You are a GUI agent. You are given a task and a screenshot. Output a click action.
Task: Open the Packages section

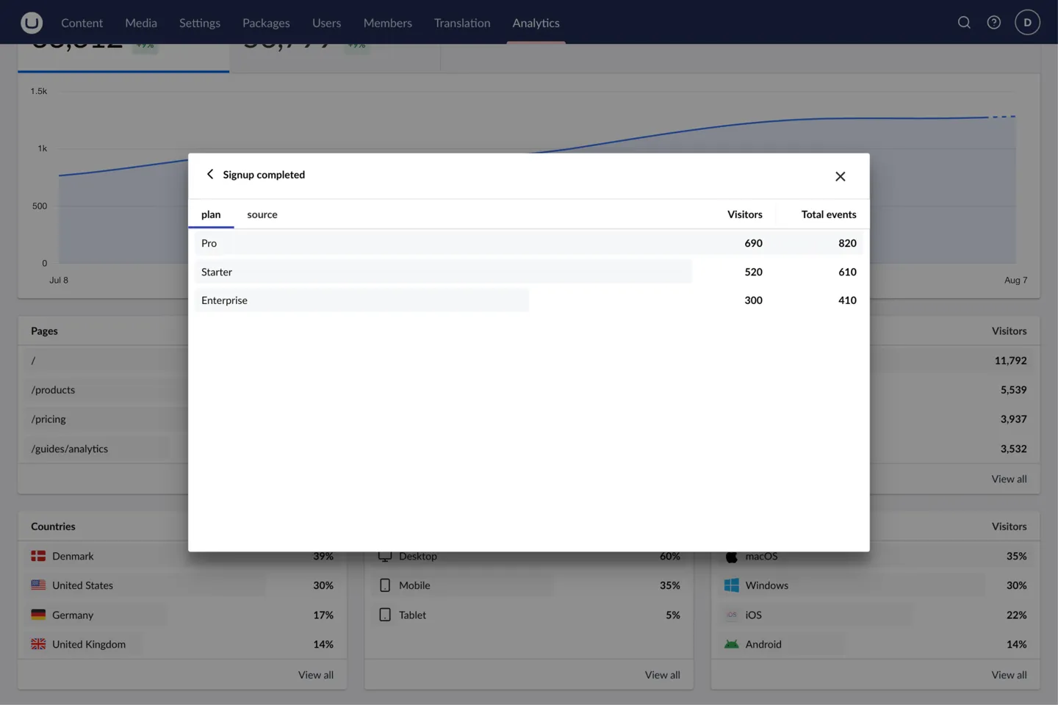click(266, 23)
